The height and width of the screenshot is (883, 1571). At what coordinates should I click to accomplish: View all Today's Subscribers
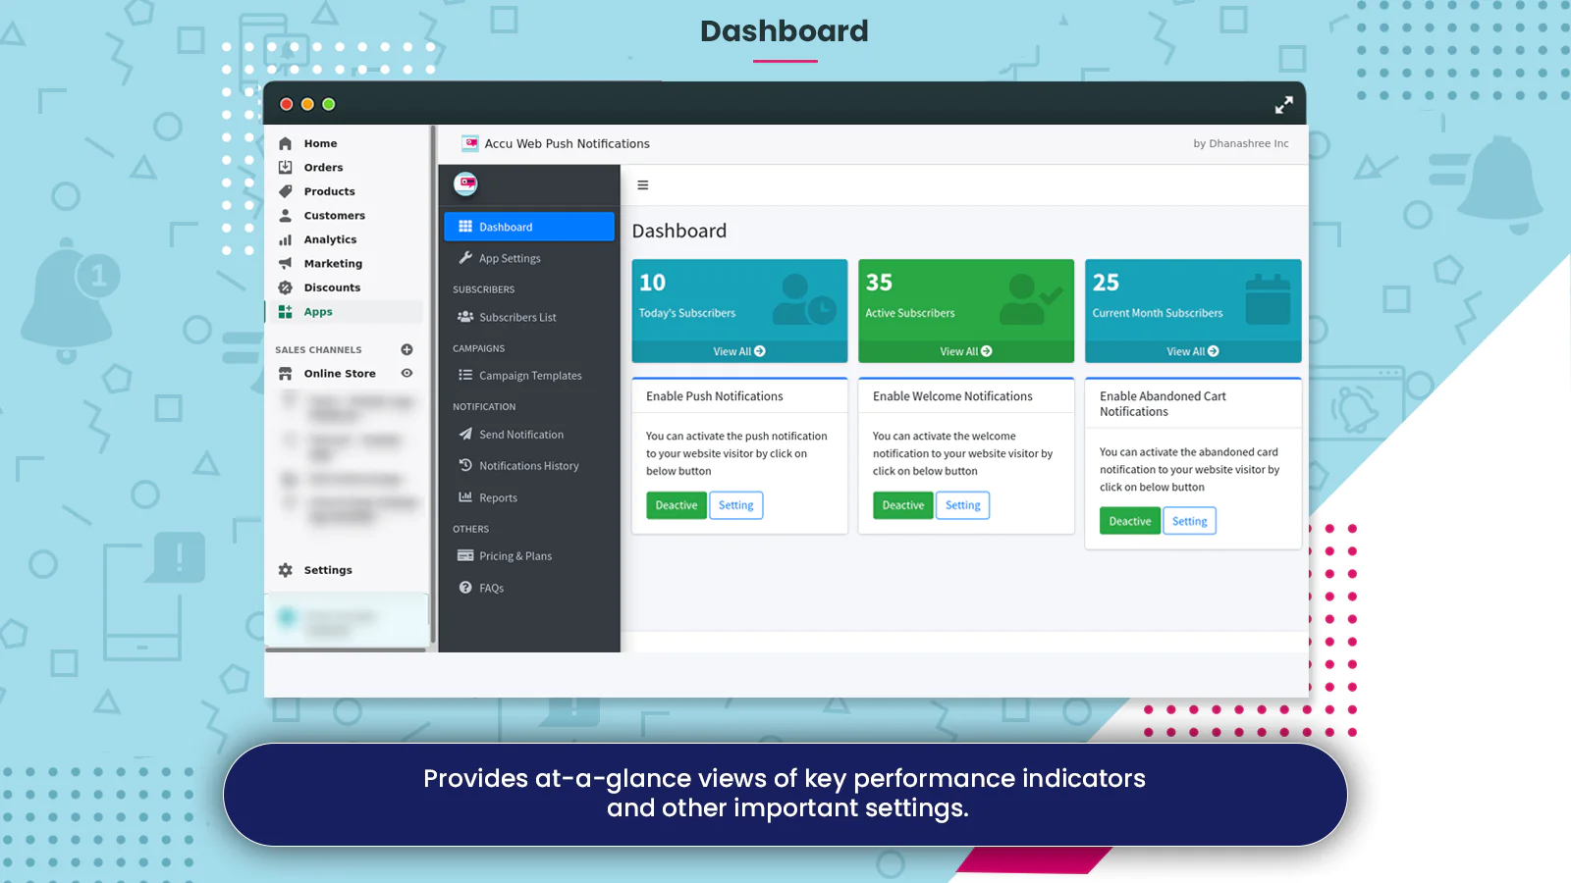[739, 351]
